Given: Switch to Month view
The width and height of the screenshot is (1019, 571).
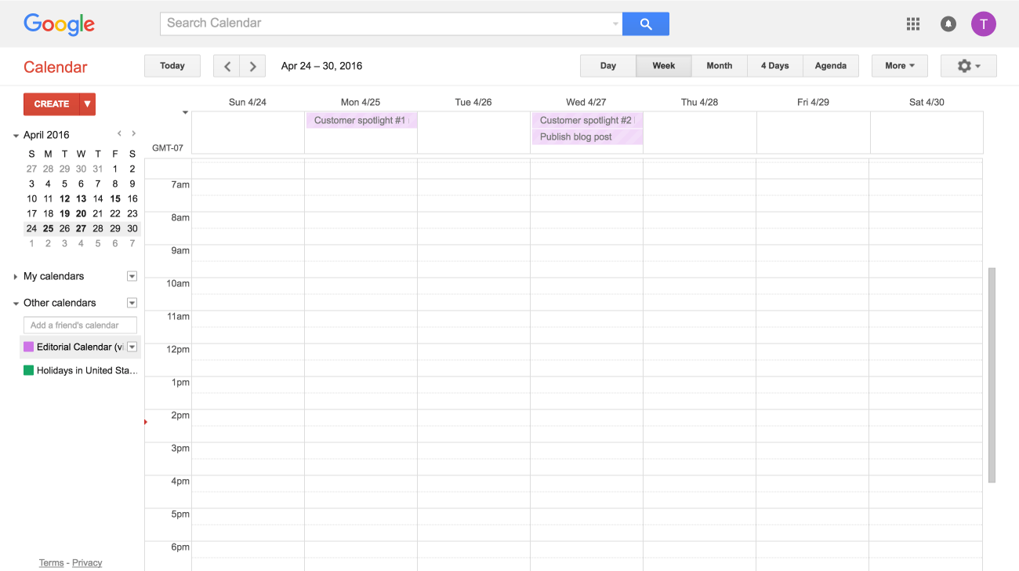Looking at the screenshot, I should click(719, 66).
